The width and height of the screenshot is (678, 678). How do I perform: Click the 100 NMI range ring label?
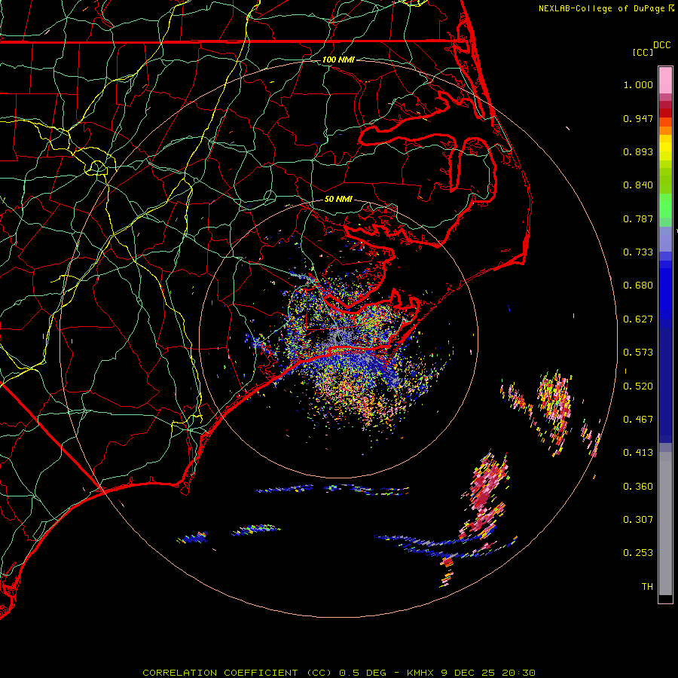pos(338,60)
